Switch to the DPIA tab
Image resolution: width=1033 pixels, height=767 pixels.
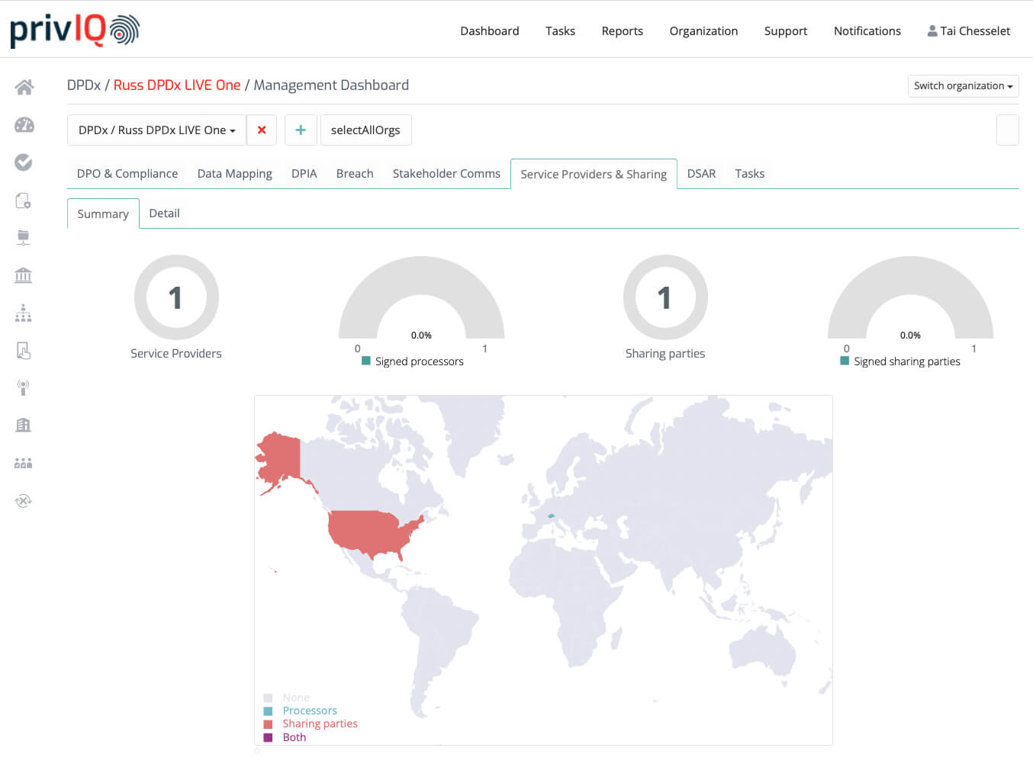tap(304, 173)
